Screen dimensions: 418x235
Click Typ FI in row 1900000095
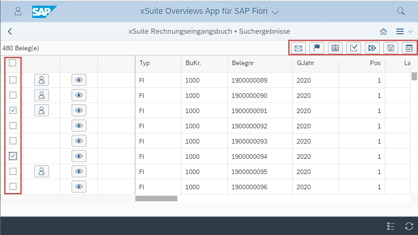[141, 172]
